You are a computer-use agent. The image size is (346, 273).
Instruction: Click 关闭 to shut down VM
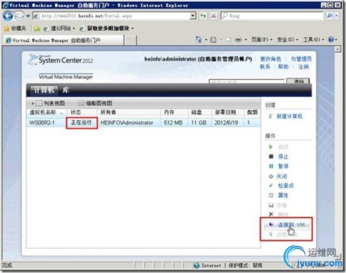click(x=282, y=176)
